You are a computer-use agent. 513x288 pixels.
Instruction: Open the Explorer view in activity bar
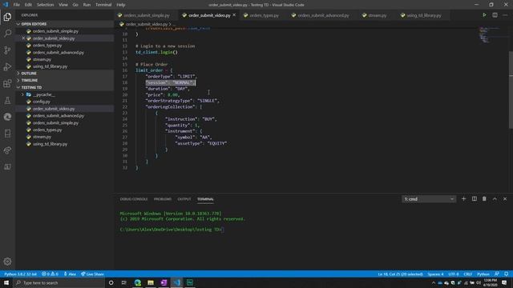7,17
